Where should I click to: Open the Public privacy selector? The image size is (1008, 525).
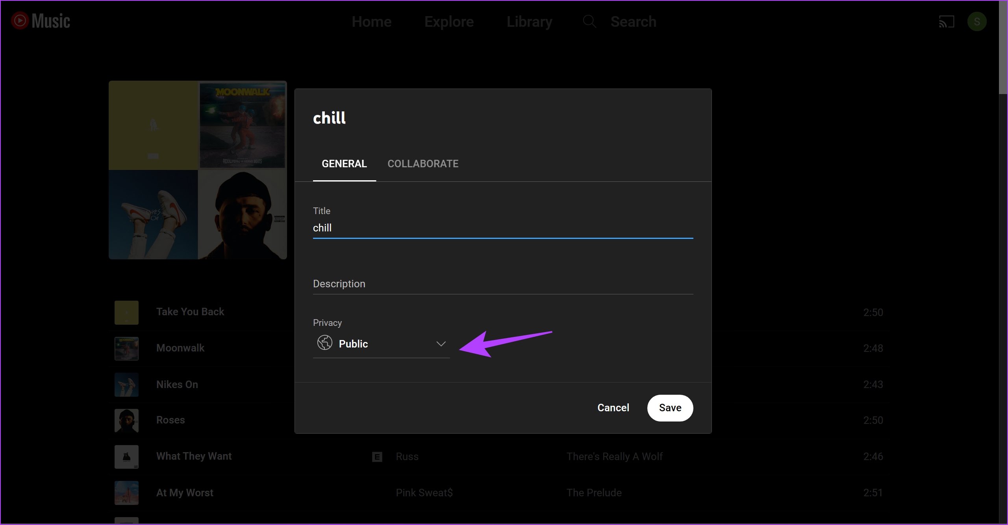tap(380, 344)
